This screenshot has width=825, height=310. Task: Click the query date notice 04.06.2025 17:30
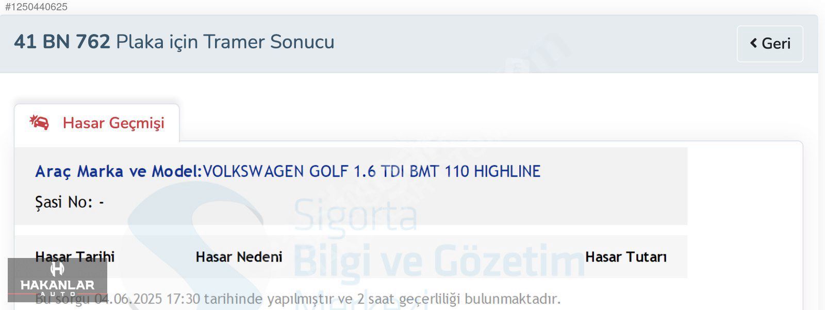click(x=298, y=299)
